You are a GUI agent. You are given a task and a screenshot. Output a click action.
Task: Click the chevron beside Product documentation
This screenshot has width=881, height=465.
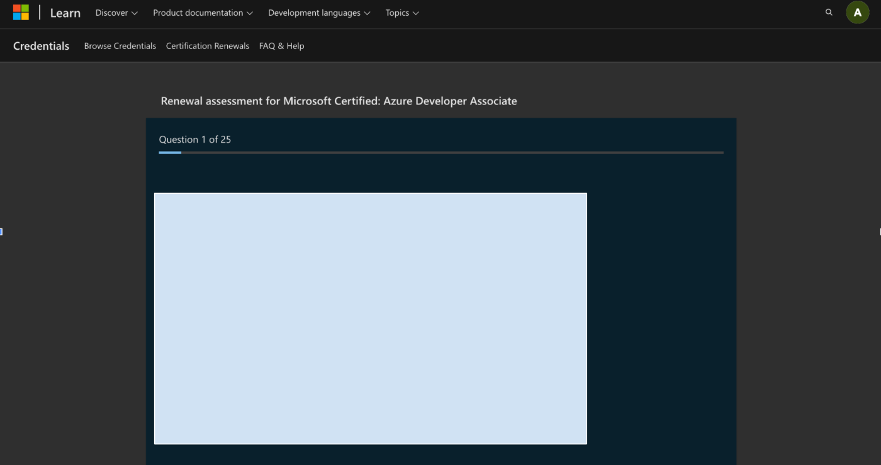click(250, 13)
